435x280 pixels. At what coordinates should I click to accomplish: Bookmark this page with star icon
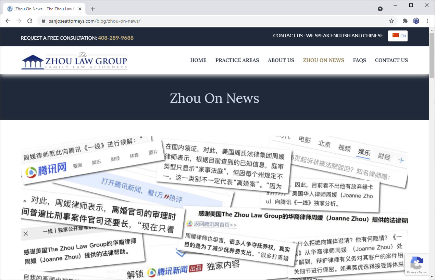[x=391, y=21]
